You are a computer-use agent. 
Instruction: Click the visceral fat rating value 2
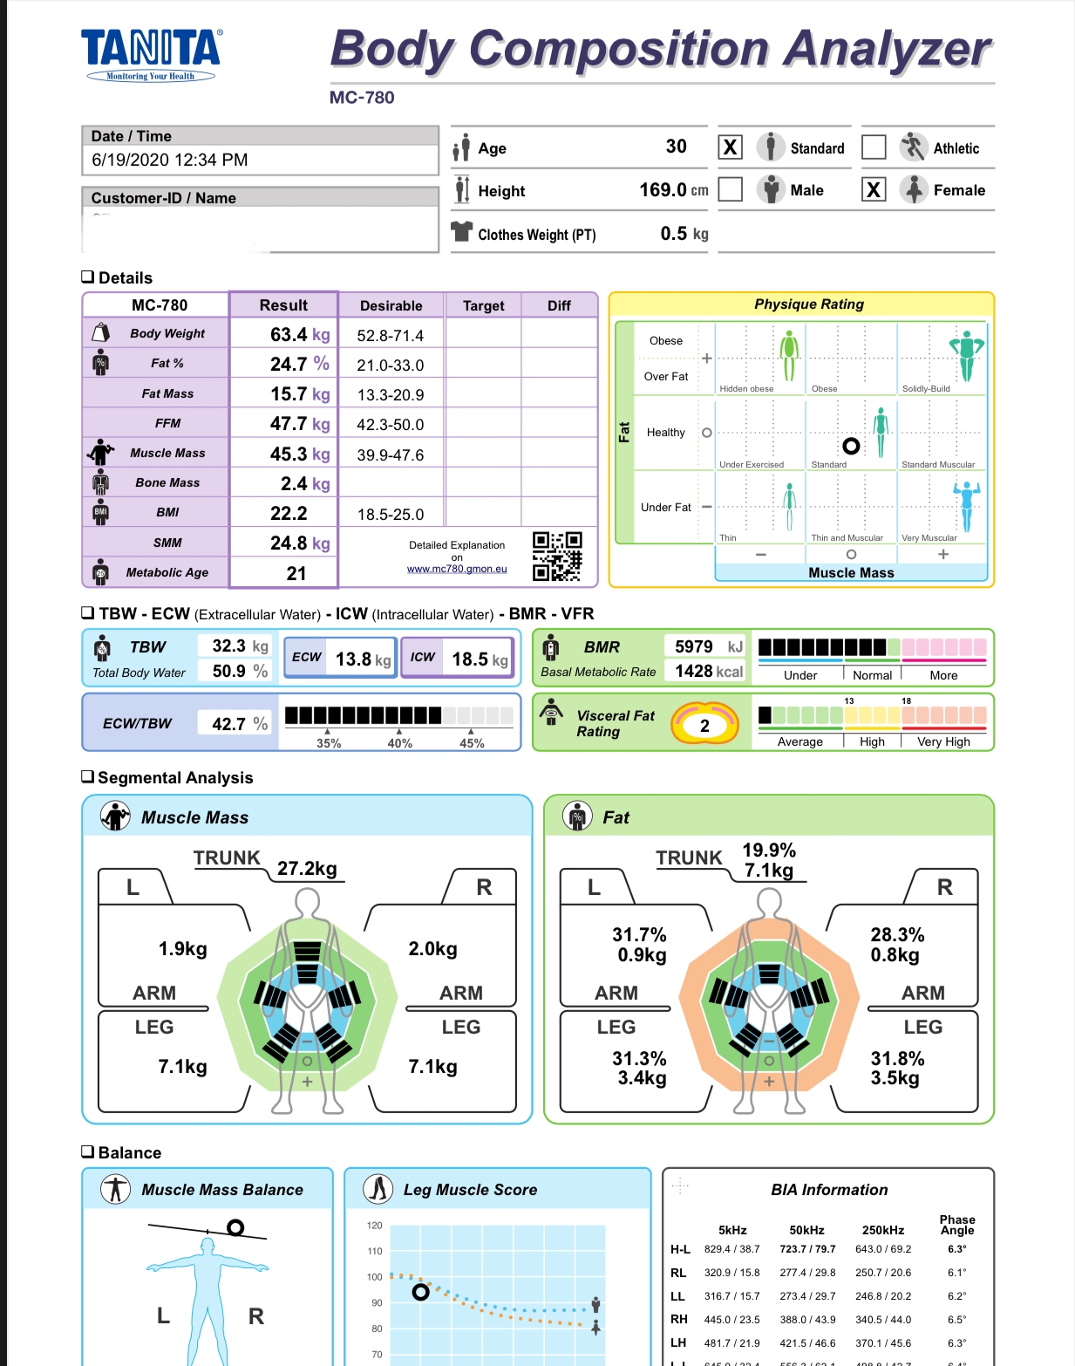704,726
